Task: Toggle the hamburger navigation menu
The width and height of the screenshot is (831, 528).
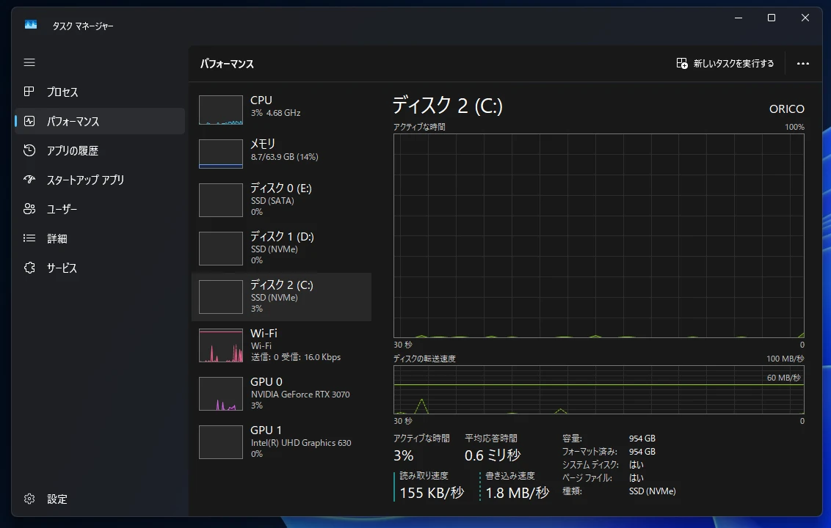Action: [x=29, y=63]
